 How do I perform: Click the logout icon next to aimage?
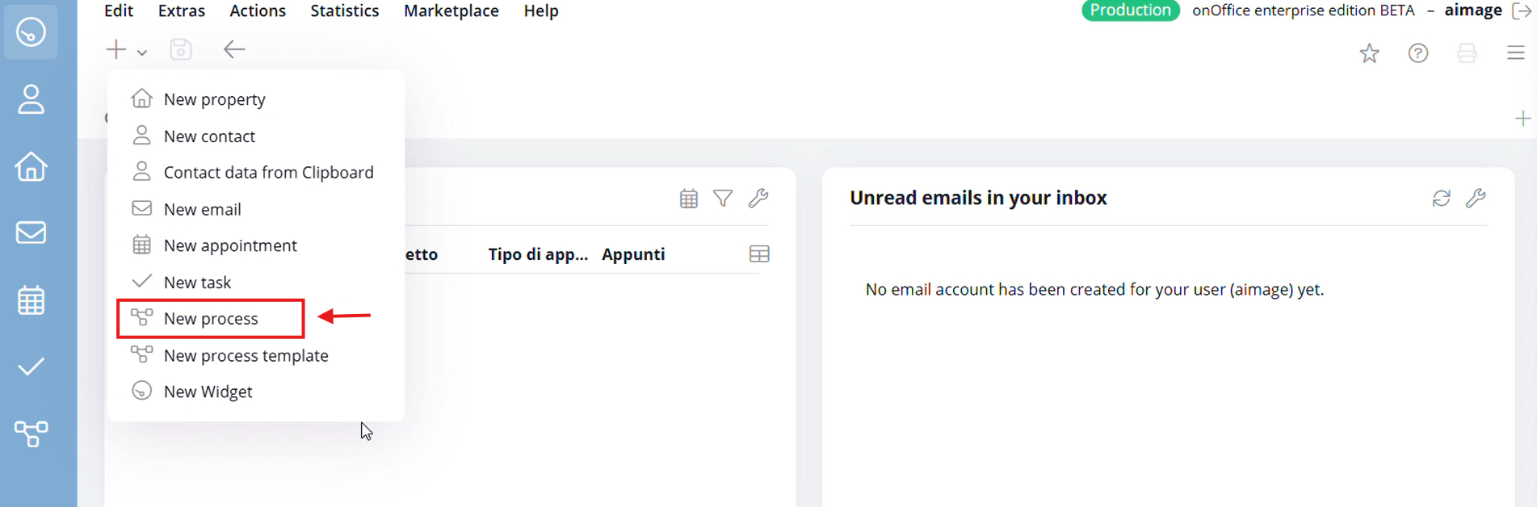point(1521,11)
